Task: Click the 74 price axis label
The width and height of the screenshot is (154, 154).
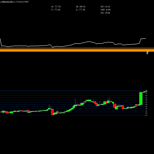Action: [x=146, y=94]
